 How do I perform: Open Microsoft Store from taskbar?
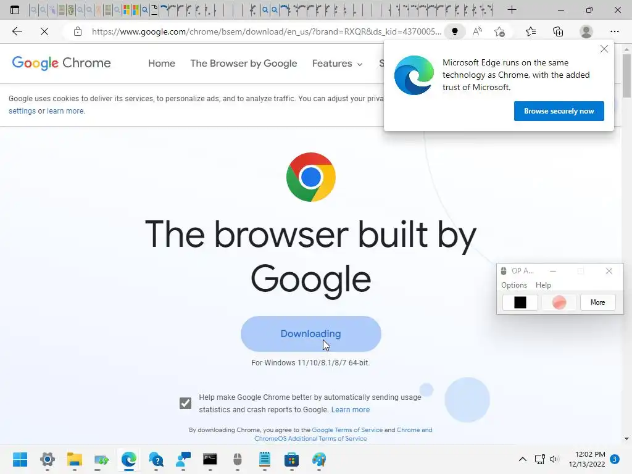pos(291,459)
